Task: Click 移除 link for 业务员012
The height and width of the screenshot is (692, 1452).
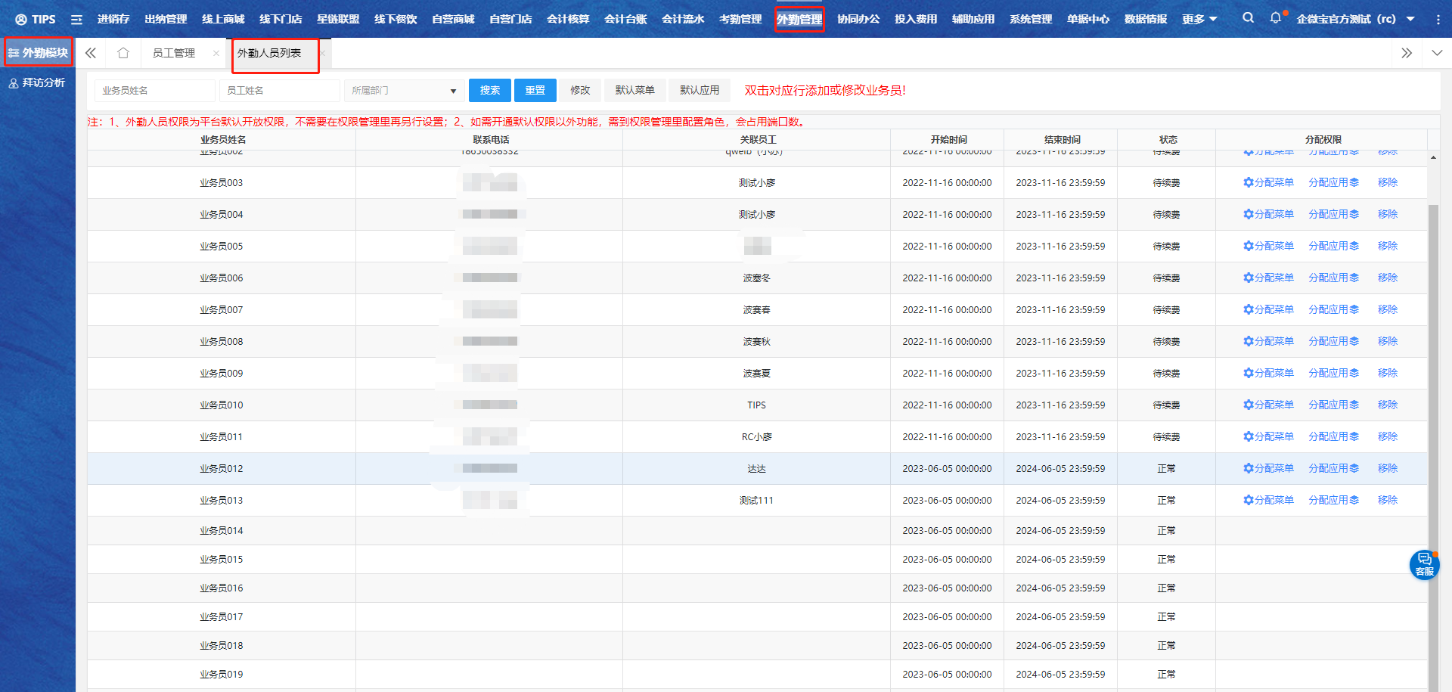Action: 1387,468
